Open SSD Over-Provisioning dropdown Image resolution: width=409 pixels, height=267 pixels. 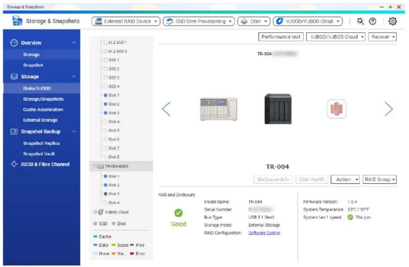click(x=199, y=21)
